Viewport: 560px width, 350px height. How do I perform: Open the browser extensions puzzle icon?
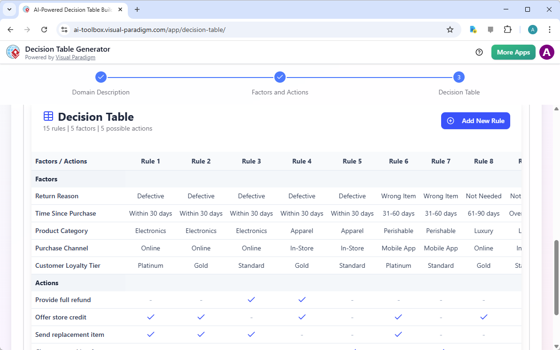507,29
